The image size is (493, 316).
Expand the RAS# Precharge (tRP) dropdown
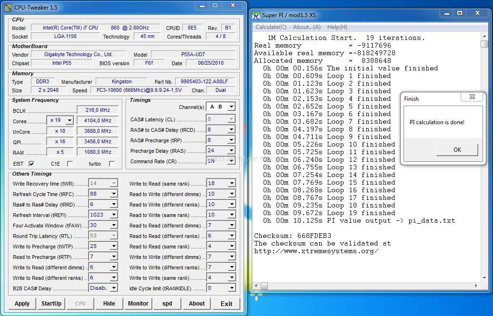coord(231,139)
